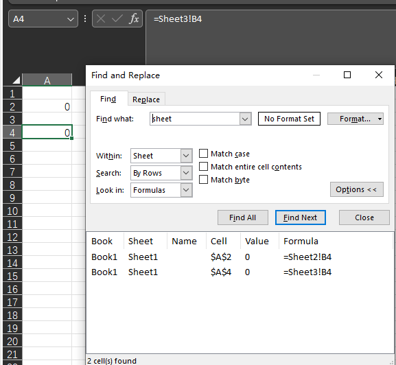Enable Match entire cell contents checkbox
Image resolution: width=396 pixels, height=365 pixels.
point(204,167)
